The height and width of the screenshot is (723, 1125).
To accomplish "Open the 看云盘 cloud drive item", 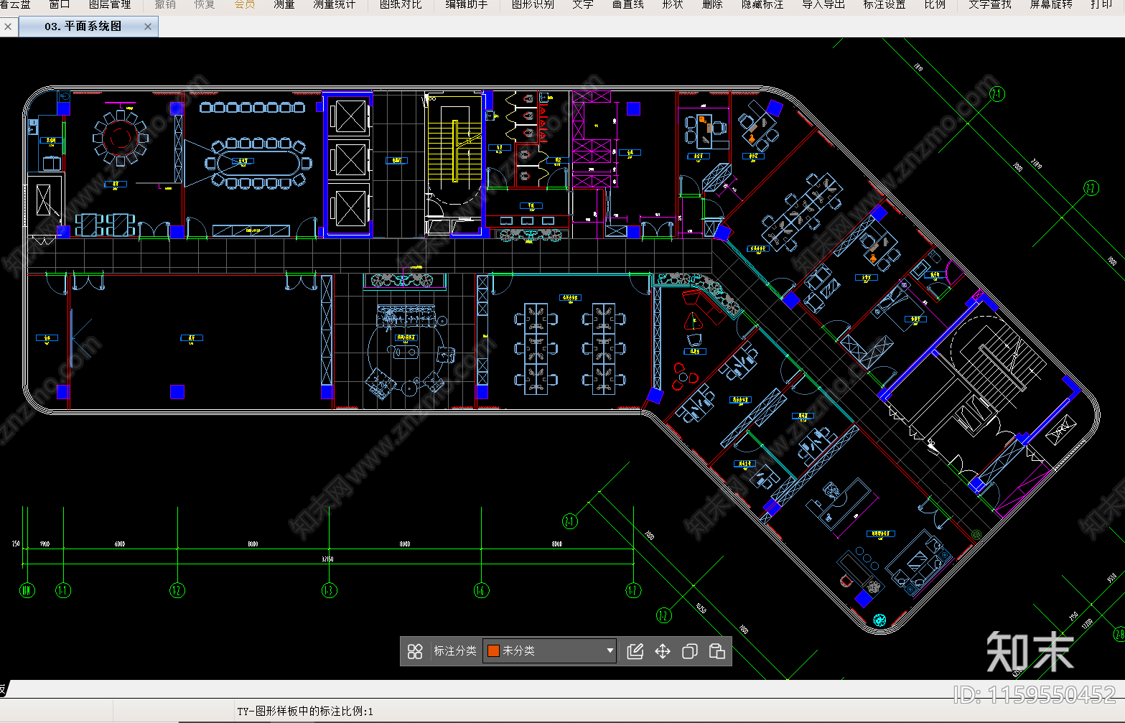I will coord(15,4).
